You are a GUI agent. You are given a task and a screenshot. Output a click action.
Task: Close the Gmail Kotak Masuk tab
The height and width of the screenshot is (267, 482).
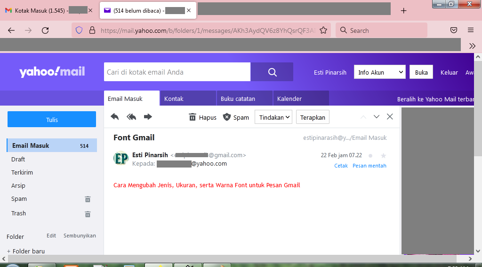(x=90, y=10)
